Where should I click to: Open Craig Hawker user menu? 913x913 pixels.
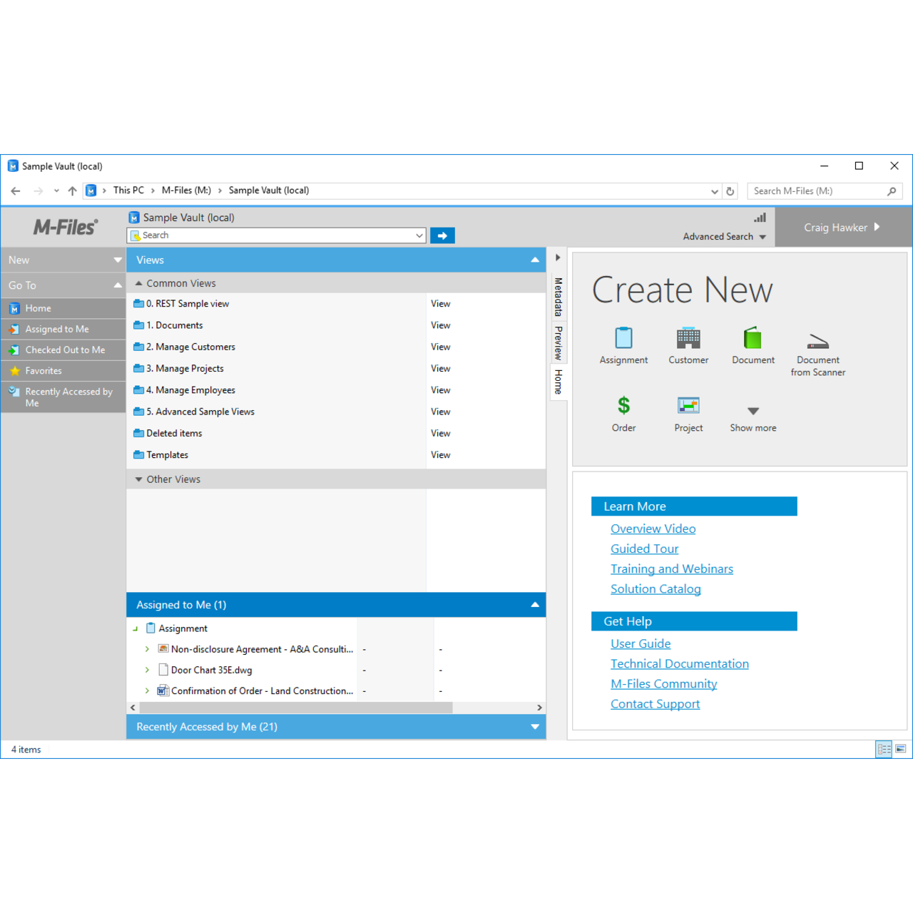[x=842, y=228]
